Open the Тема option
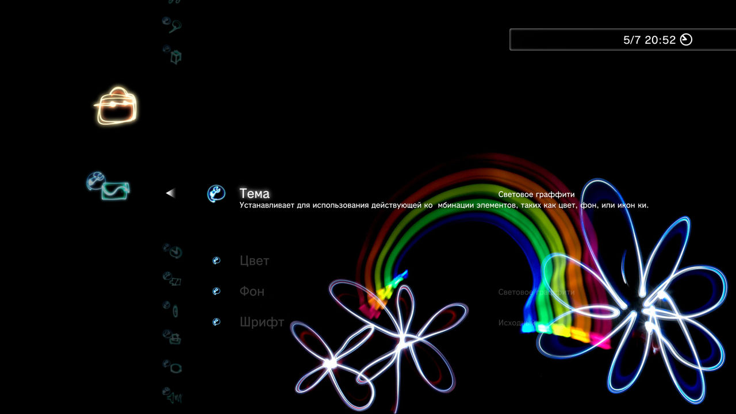 click(254, 193)
